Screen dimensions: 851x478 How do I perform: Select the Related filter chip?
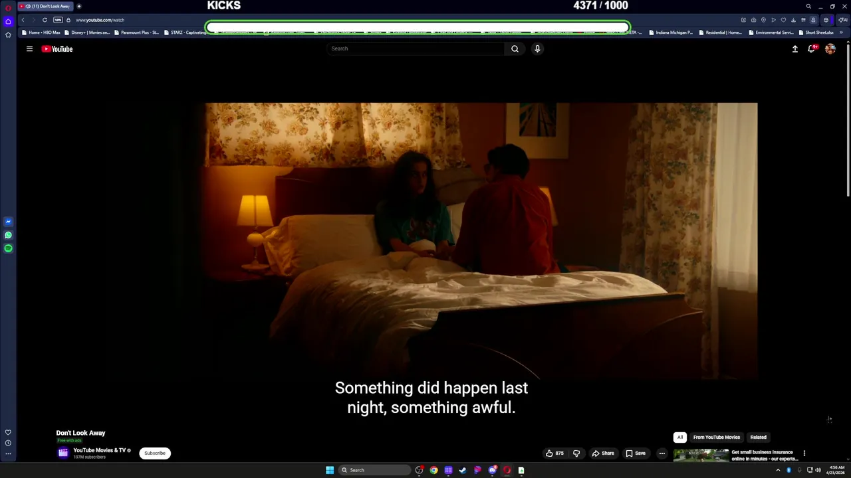(x=759, y=438)
